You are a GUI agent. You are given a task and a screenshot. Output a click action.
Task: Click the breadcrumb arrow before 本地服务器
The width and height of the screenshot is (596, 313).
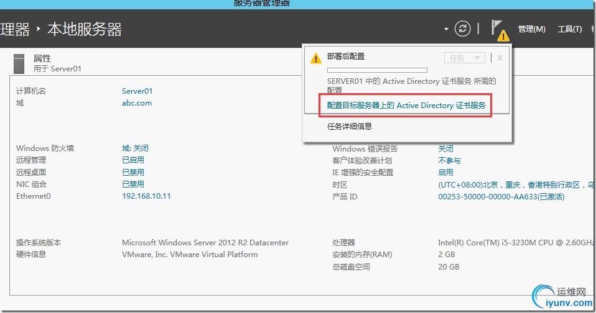(39, 29)
